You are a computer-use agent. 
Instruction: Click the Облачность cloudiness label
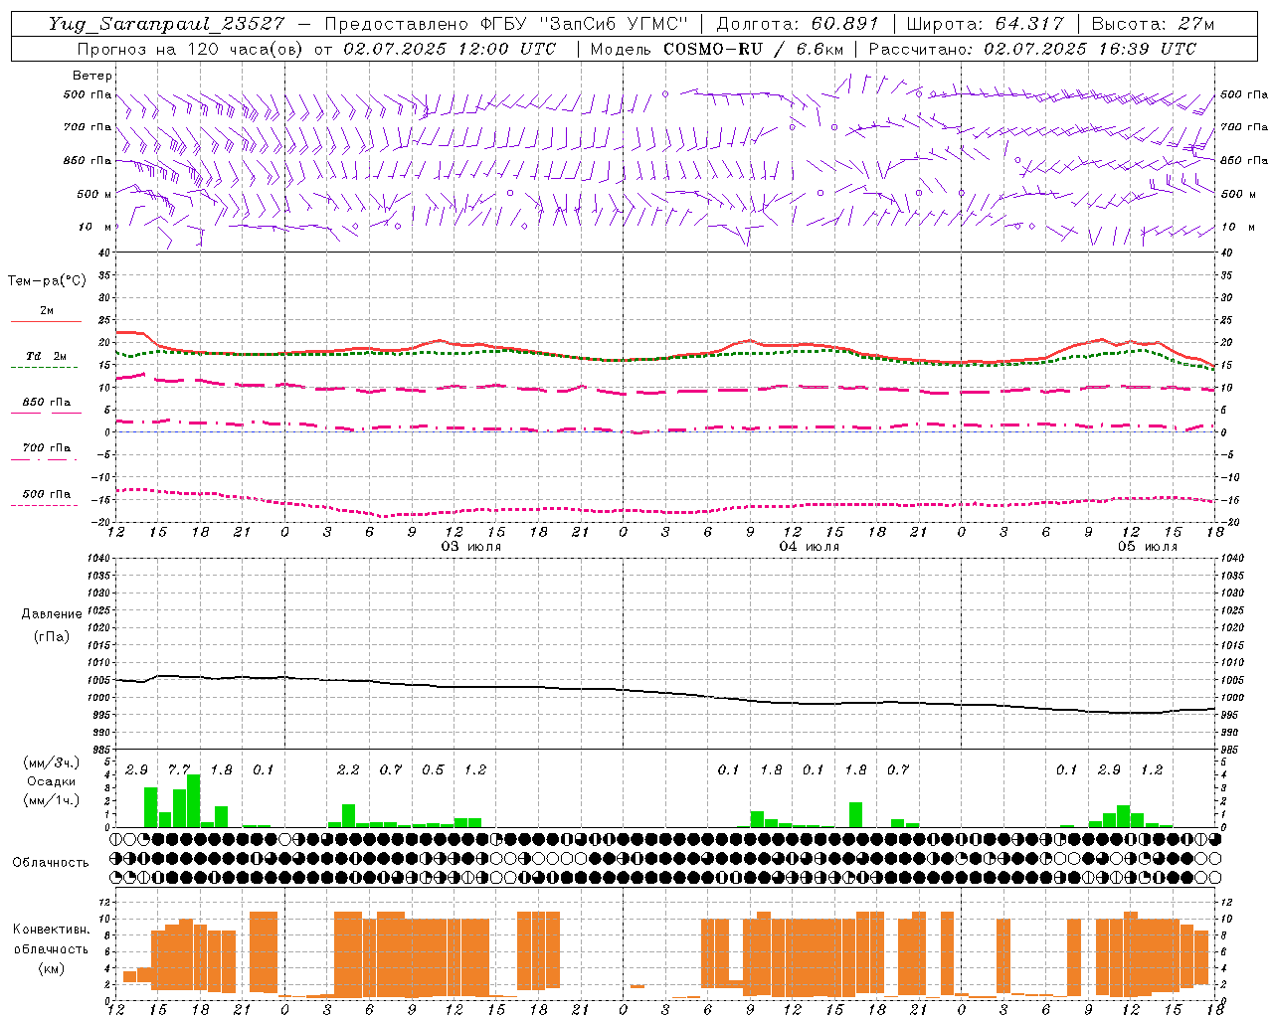(x=51, y=862)
